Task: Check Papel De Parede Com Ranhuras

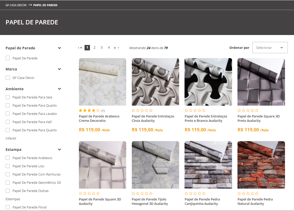Action: coord(8,175)
